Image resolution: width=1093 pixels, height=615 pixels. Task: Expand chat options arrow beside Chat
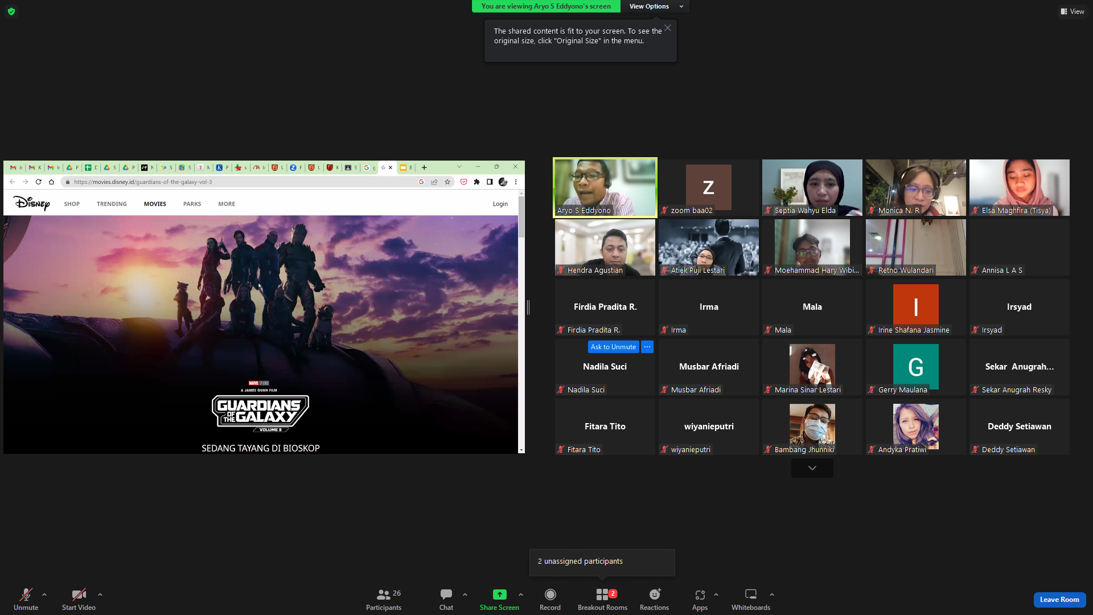pyautogui.click(x=465, y=594)
